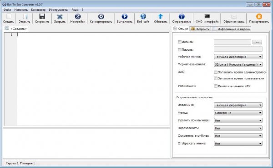The height and width of the screenshot is (168, 273).
Task: Open the Извлечь в dropdown
Action: (238, 105)
